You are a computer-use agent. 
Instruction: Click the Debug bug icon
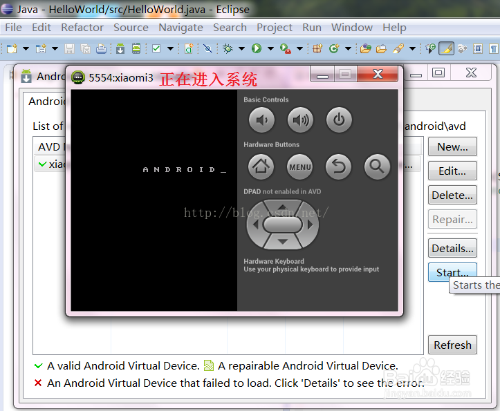[228, 49]
